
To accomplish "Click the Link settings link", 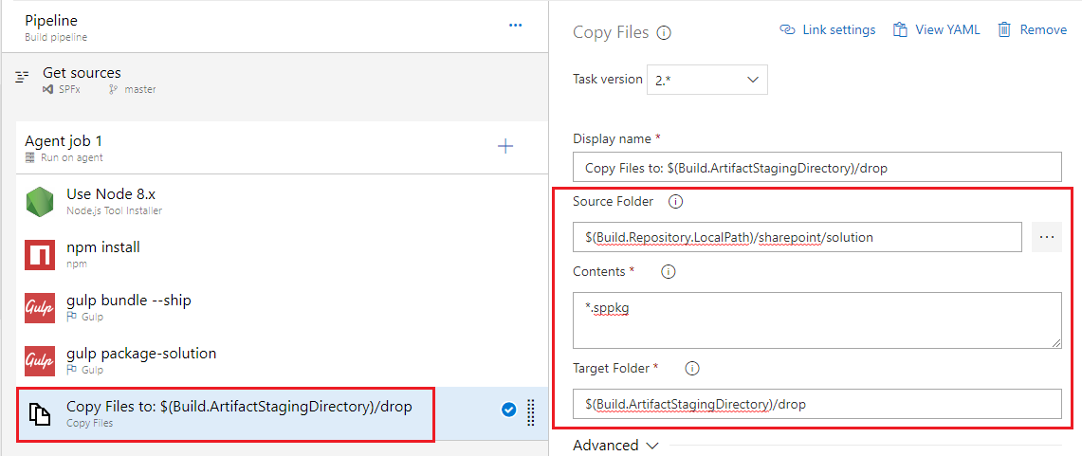I will coord(828,30).
